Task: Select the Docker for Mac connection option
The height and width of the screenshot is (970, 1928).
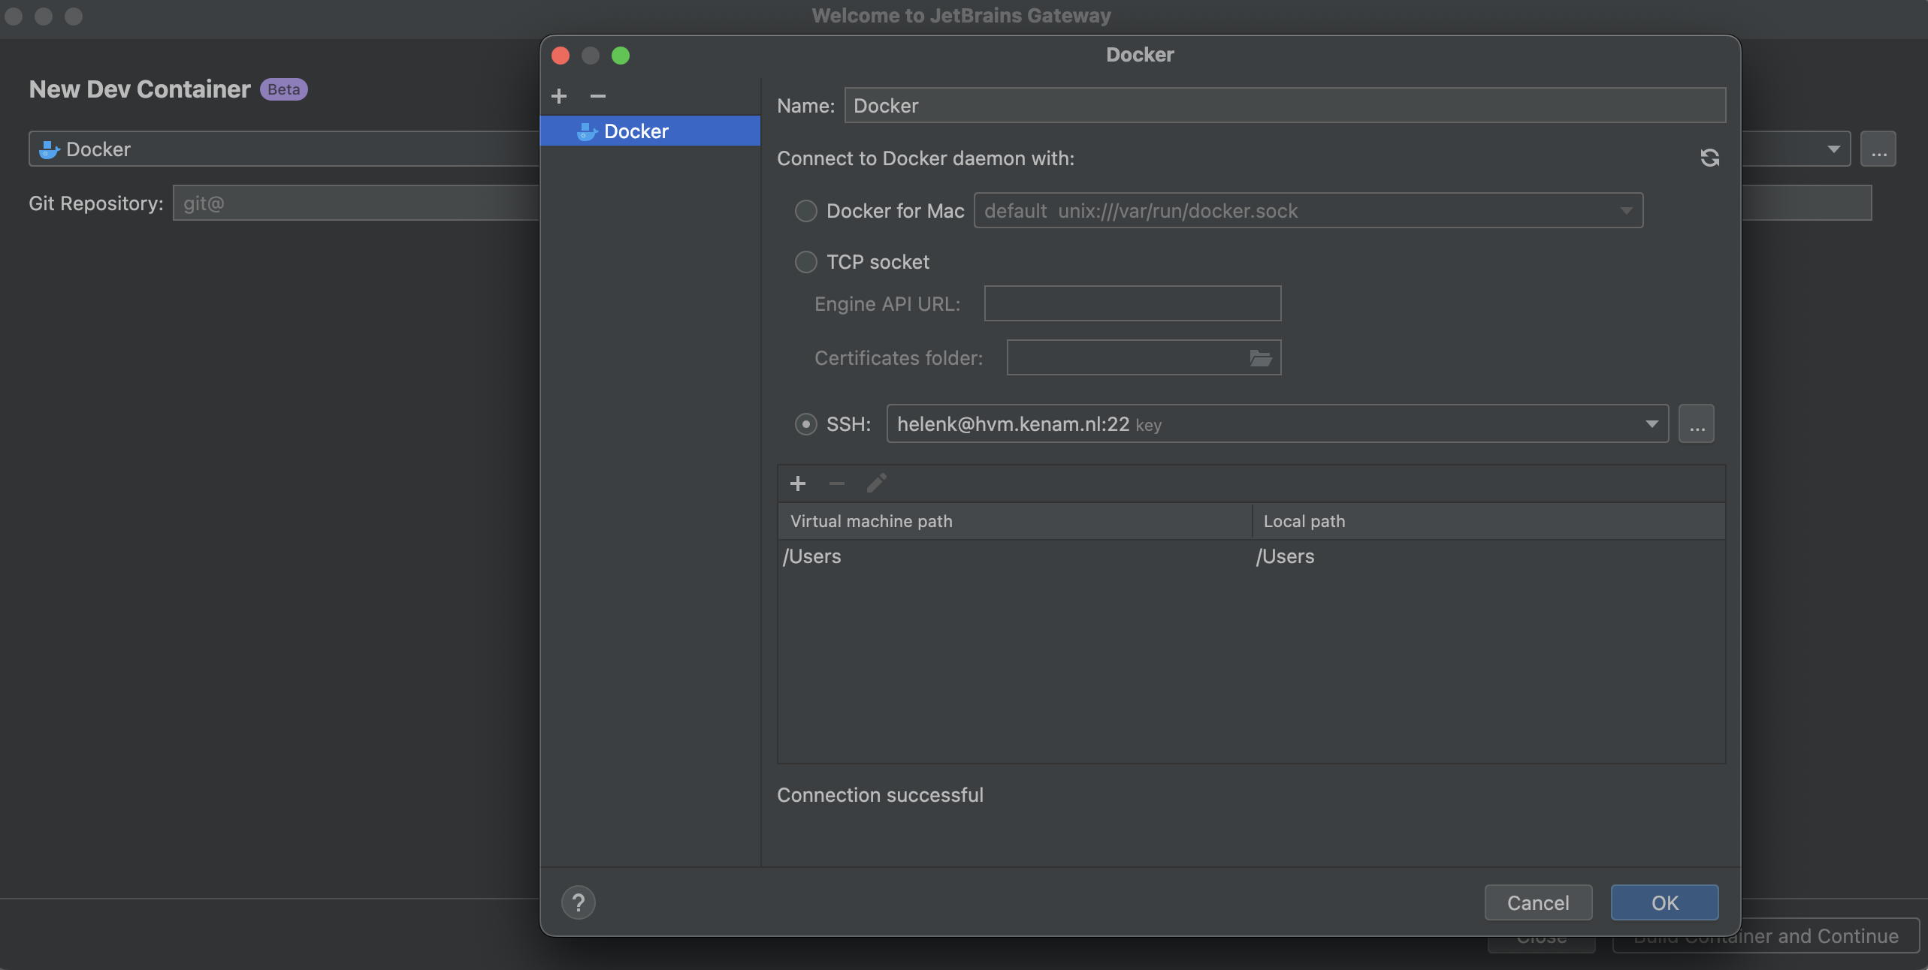Action: click(805, 211)
